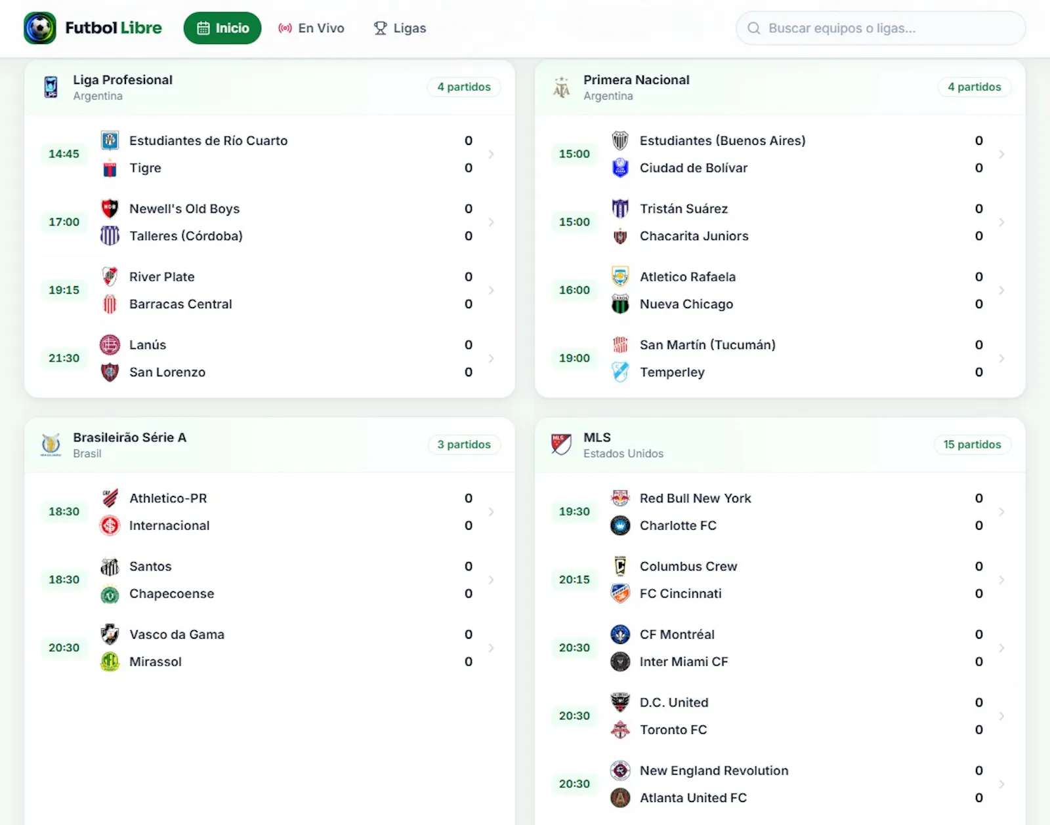Click the Santos crest
1050x825 pixels.
click(x=110, y=567)
